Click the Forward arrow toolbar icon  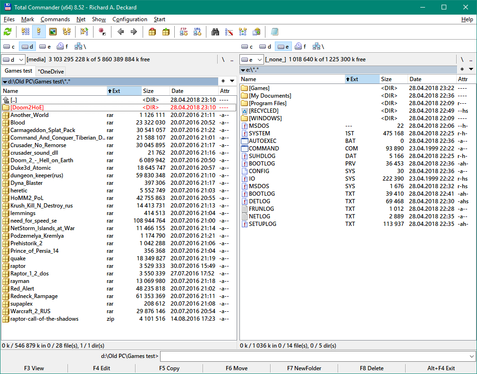134,32
